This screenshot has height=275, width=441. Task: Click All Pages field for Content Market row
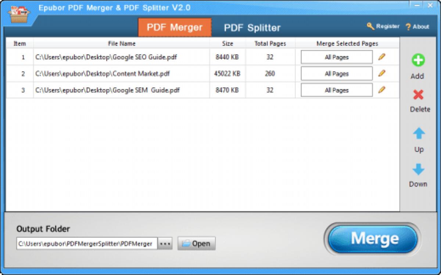(x=336, y=74)
